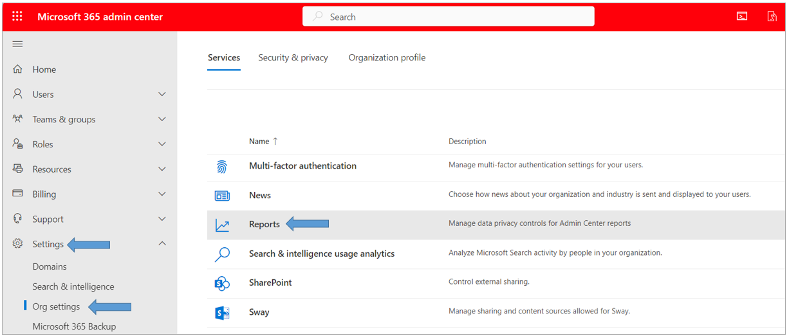This screenshot has width=789, height=336.
Task: Click the Microsoft 365 admin center title
Action: point(100,17)
